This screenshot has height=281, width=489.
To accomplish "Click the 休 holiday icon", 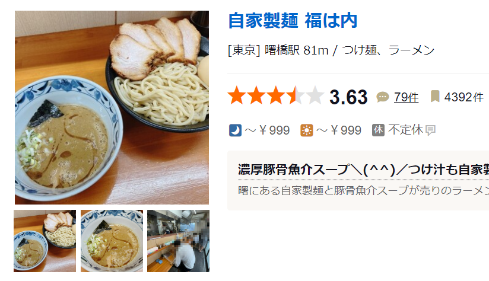I will (378, 130).
